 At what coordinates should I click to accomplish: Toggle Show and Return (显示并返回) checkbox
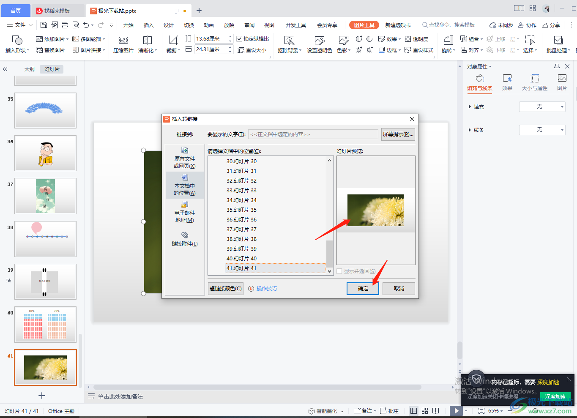click(x=339, y=271)
